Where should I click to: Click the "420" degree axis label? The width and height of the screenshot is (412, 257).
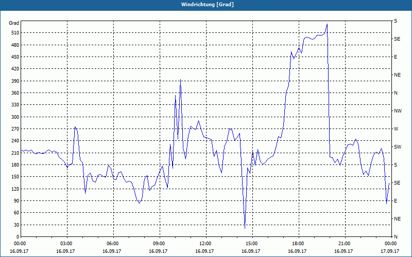15,69
